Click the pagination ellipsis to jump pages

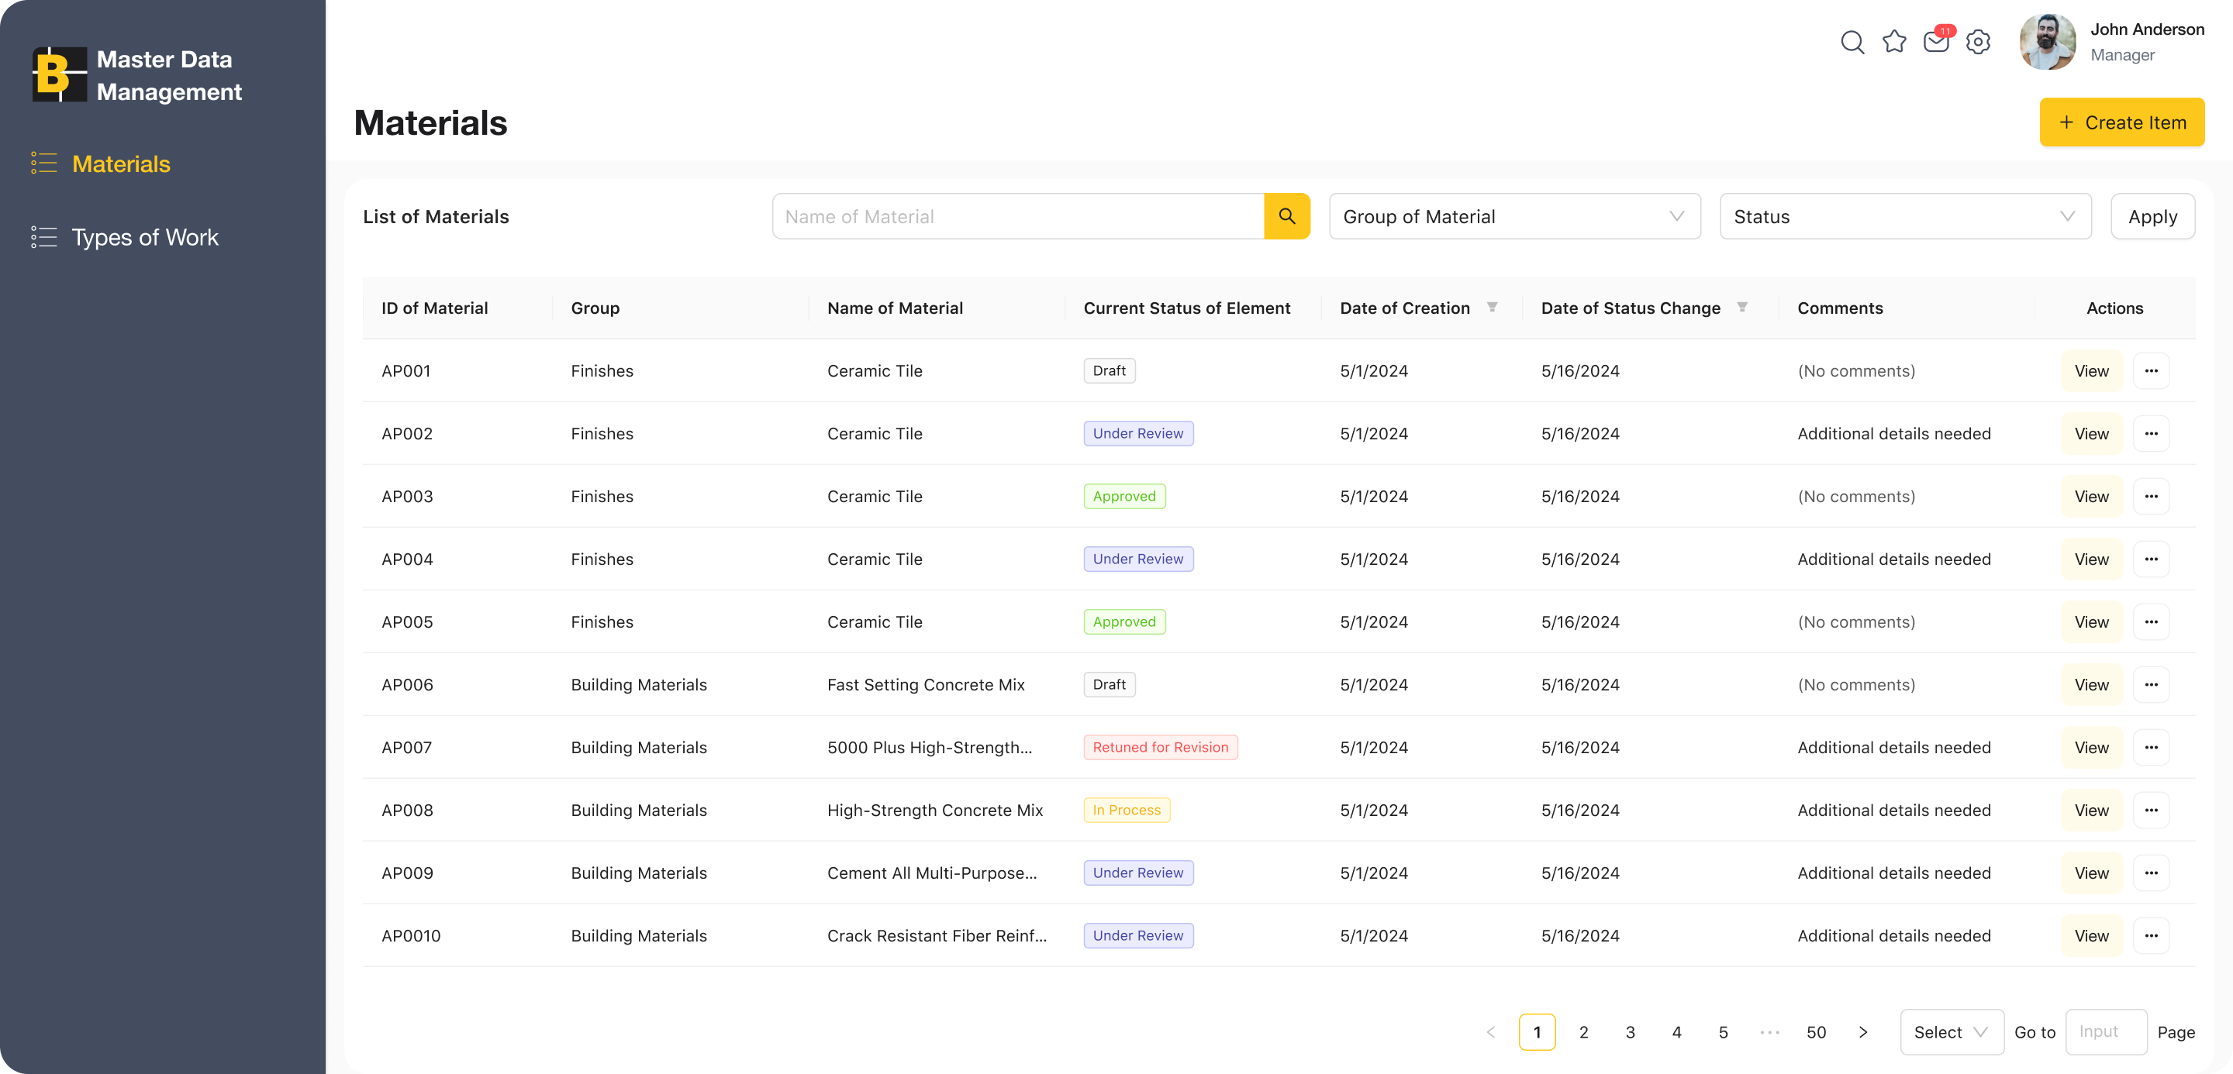(x=1769, y=1031)
